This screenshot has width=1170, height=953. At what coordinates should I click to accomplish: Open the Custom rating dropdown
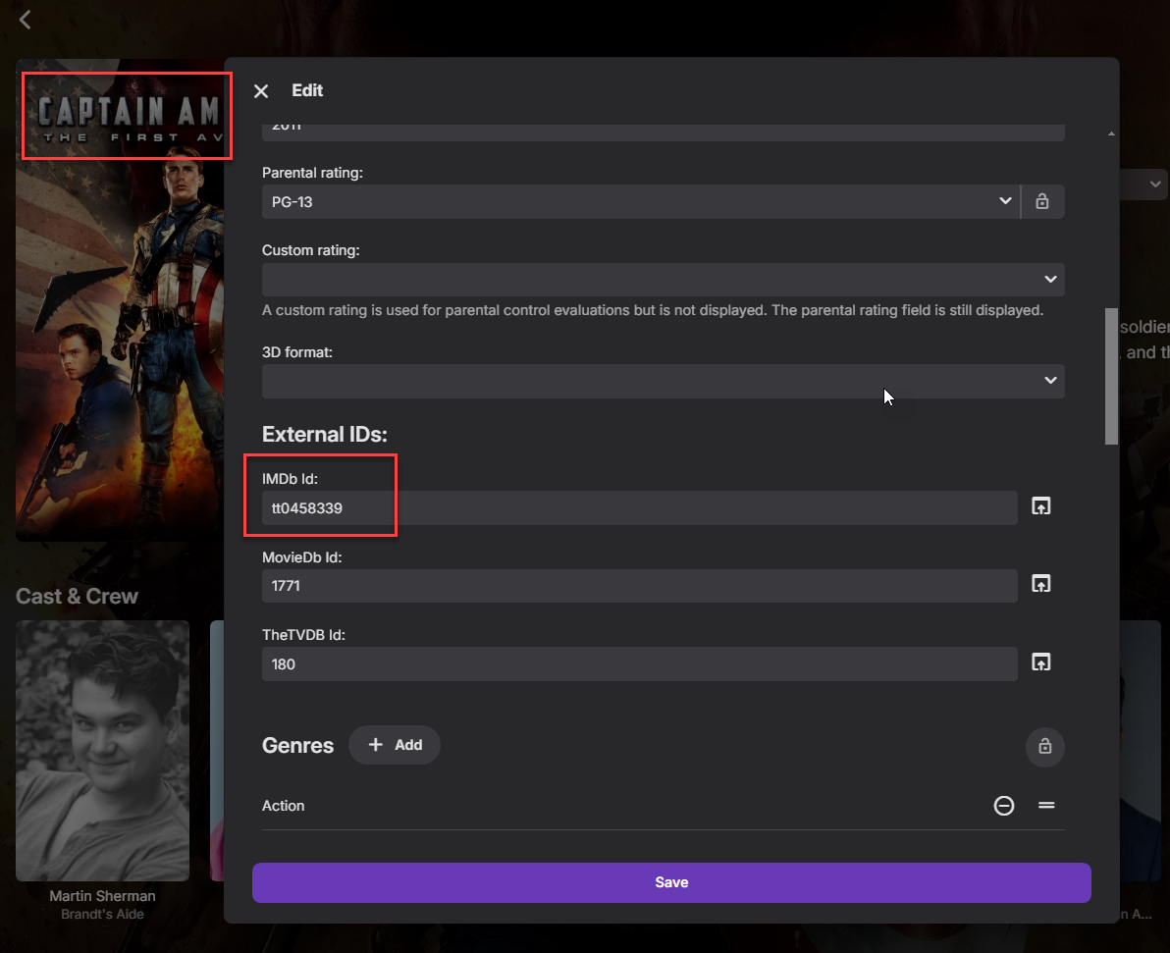pyautogui.click(x=663, y=280)
